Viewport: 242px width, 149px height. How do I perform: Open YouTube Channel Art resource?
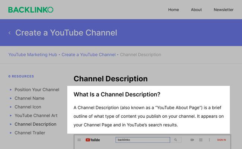pyautogui.click(x=36, y=115)
